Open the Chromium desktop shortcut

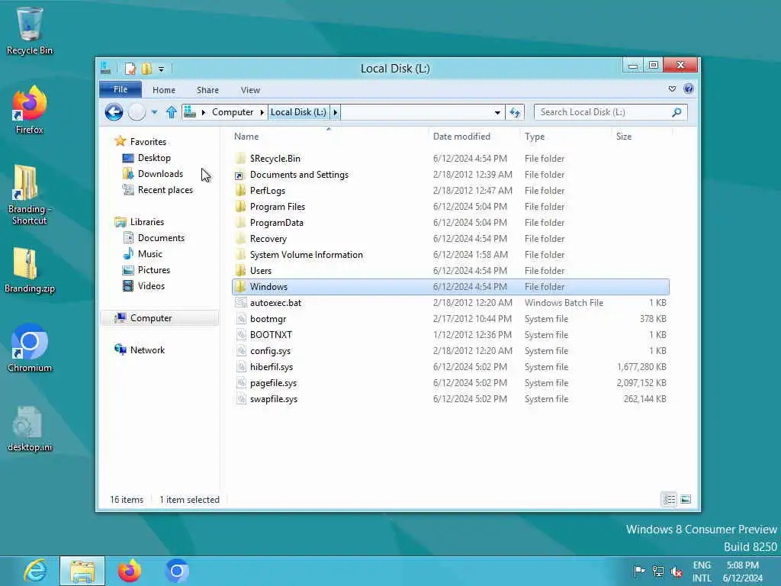pos(30,348)
